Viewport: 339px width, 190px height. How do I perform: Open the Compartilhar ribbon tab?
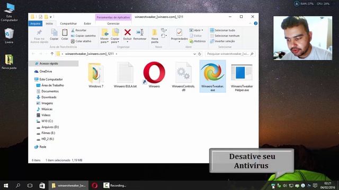point(68,23)
